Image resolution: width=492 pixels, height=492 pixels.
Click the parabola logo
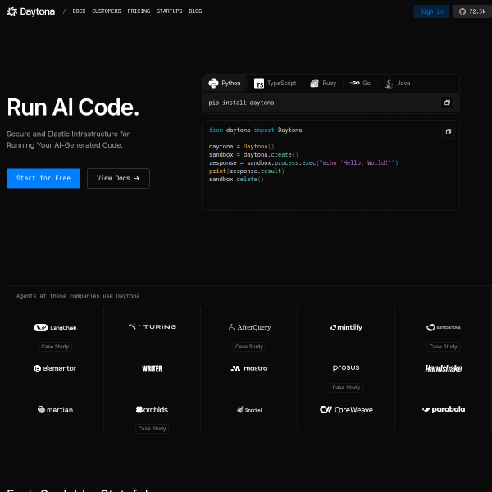pos(444,409)
